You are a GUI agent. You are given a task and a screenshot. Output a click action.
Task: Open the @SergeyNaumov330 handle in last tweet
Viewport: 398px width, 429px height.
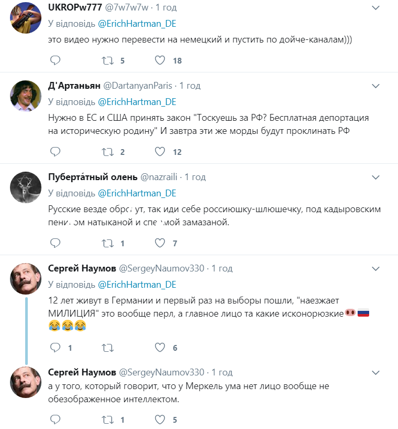[x=162, y=372]
